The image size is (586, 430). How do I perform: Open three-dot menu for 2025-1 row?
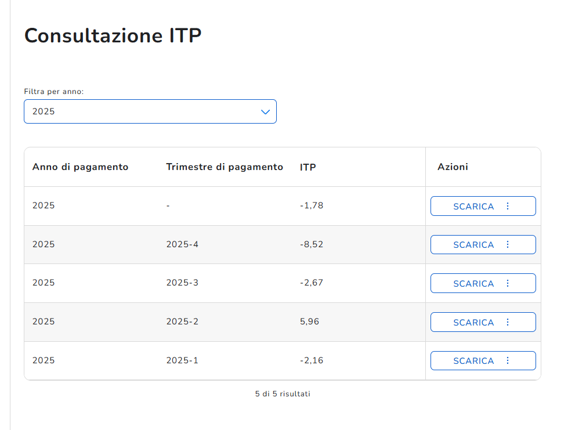coord(508,360)
